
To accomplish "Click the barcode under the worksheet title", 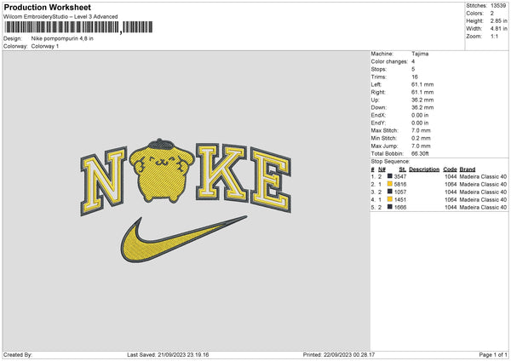I will (x=78, y=27).
